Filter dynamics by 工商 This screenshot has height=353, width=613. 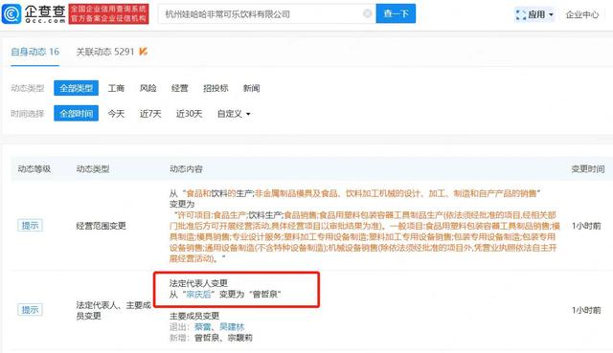click(116, 88)
